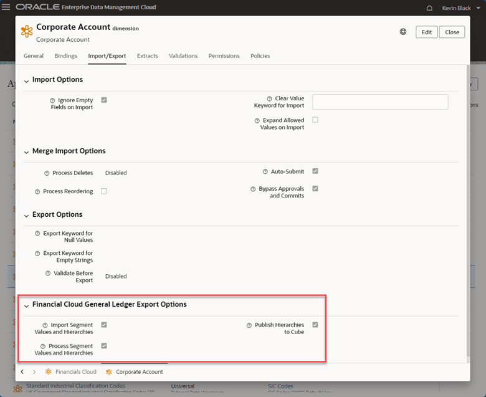Toggle Process Segment Values and Hierarchies checkbox
Screen dimensions: 486x397
pyautogui.click(x=104, y=346)
